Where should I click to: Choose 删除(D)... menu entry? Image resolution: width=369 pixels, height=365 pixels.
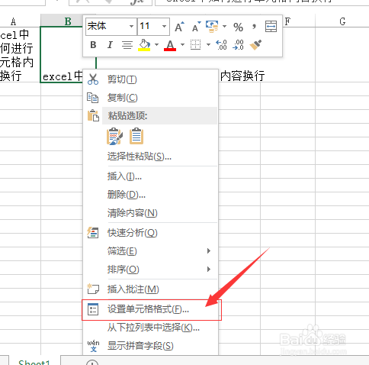coord(150,195)
